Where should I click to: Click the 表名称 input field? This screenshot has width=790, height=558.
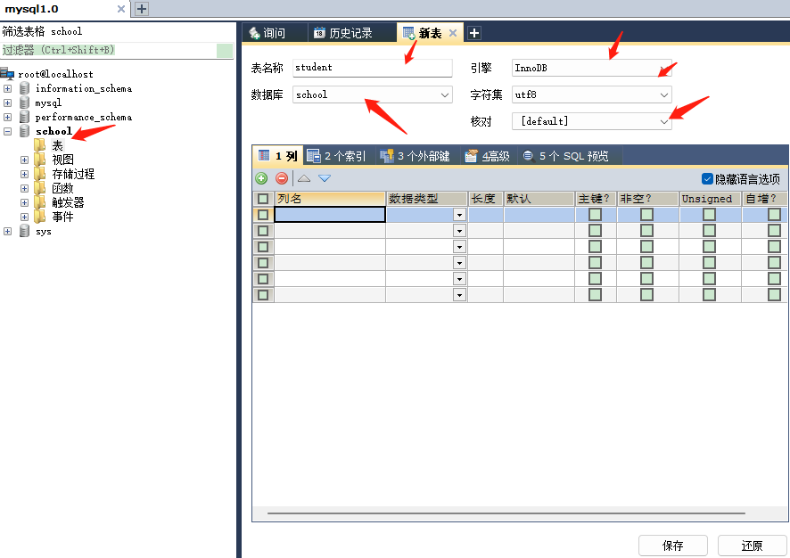coord(372,68)
